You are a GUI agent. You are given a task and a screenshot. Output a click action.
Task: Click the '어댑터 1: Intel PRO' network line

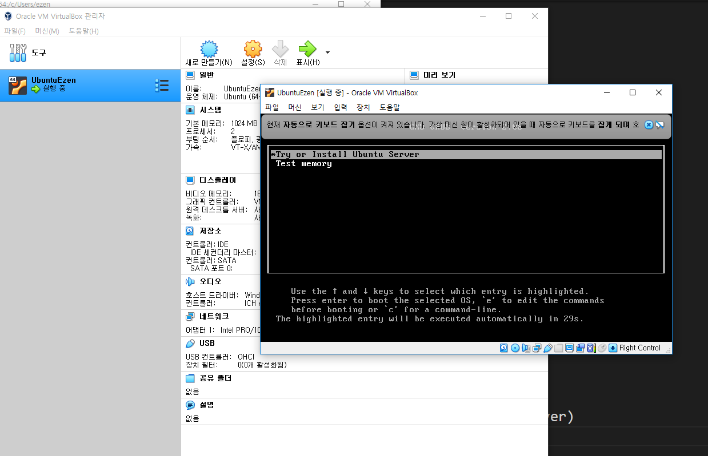tap(223, 330)
